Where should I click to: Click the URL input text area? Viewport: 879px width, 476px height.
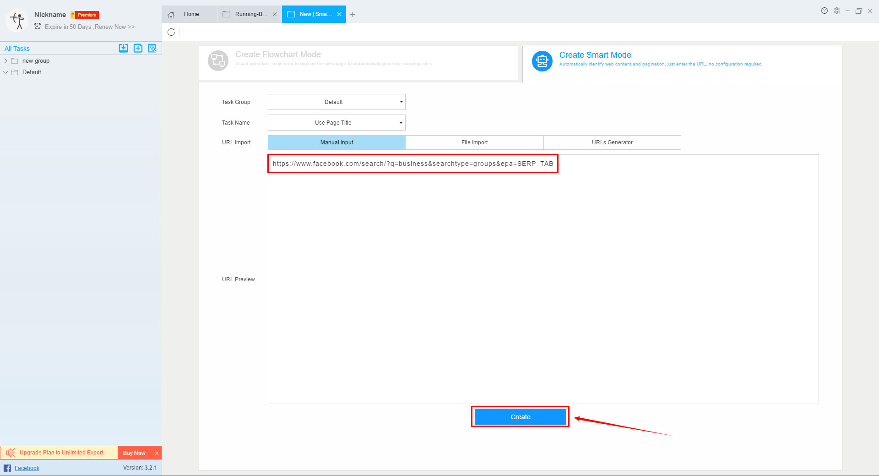click(x=543, y=279)
